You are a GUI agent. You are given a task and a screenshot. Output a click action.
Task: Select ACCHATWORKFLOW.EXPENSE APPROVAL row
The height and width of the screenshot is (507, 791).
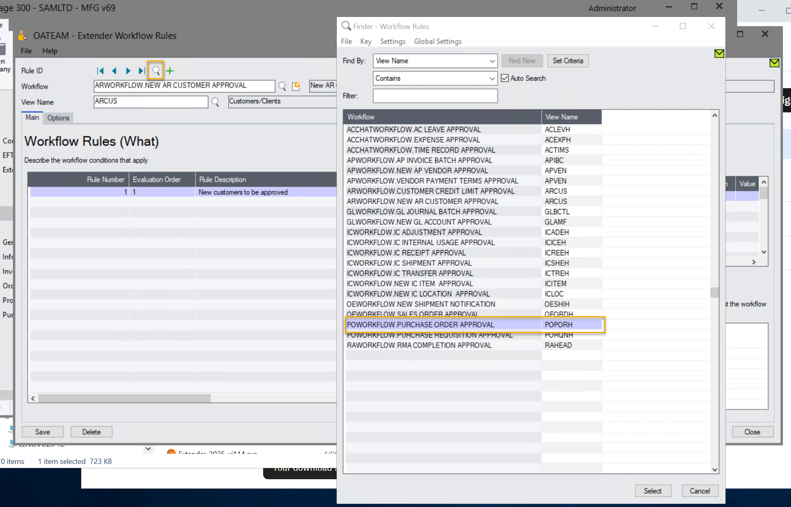coord(474,140)
